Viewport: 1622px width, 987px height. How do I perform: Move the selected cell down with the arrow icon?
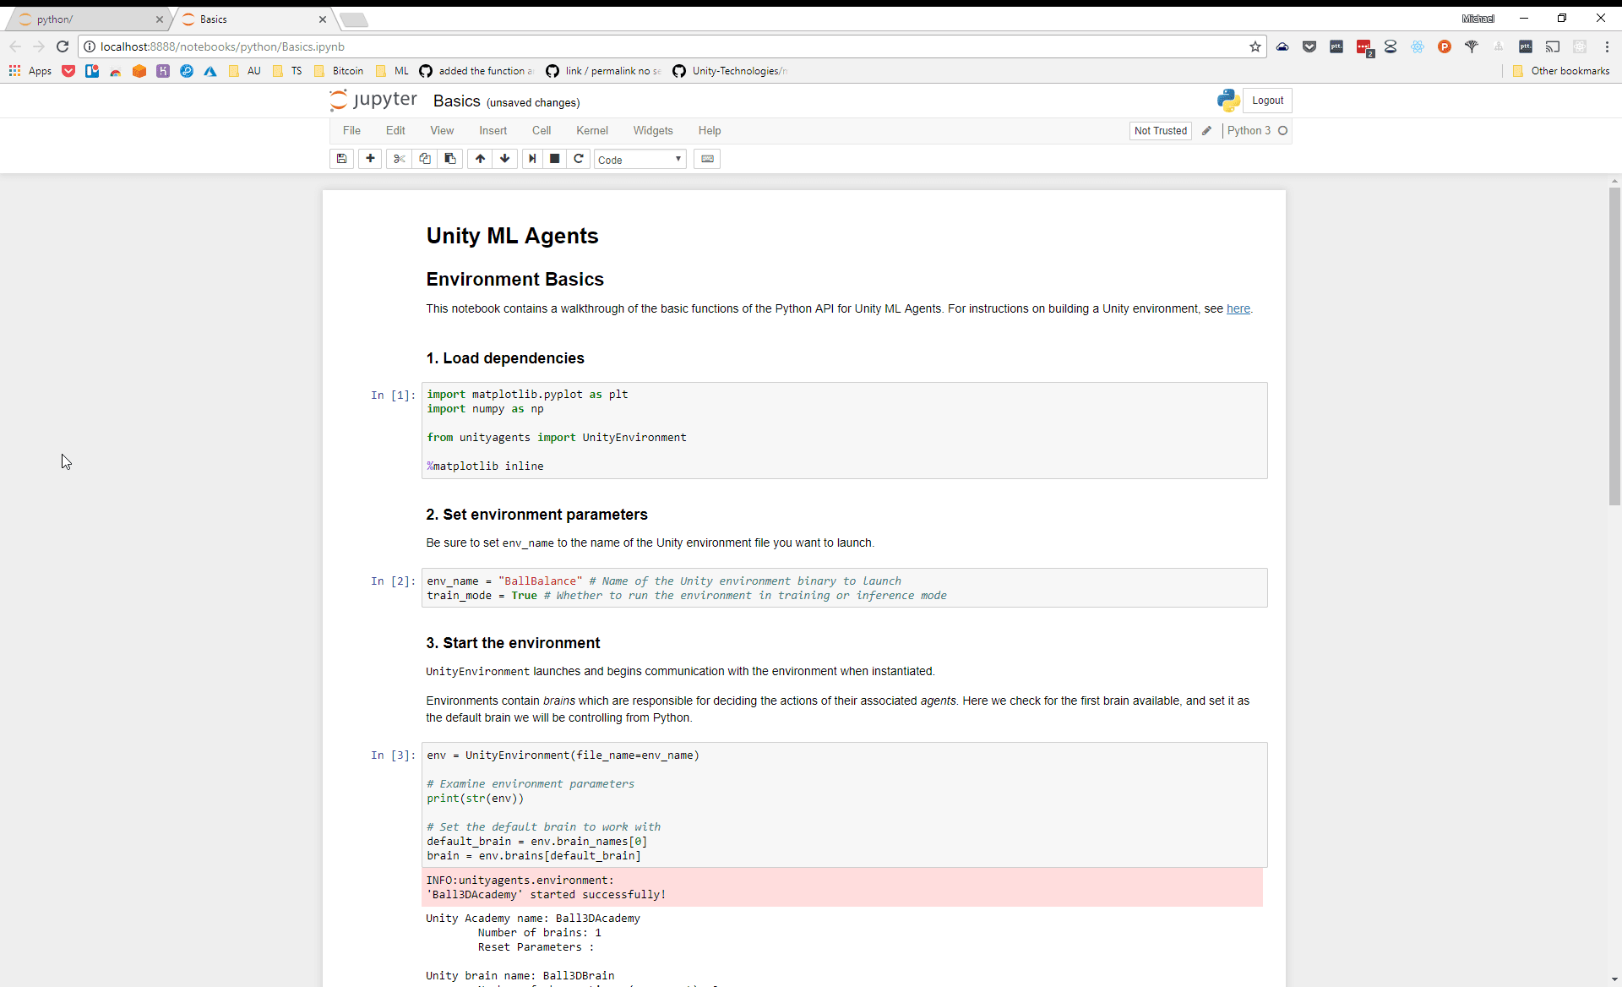pos(505,159)
